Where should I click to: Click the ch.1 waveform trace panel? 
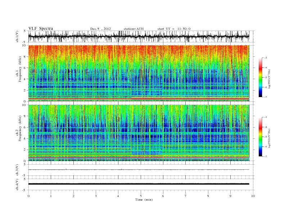pyautogui.click(x=139, y=36)
